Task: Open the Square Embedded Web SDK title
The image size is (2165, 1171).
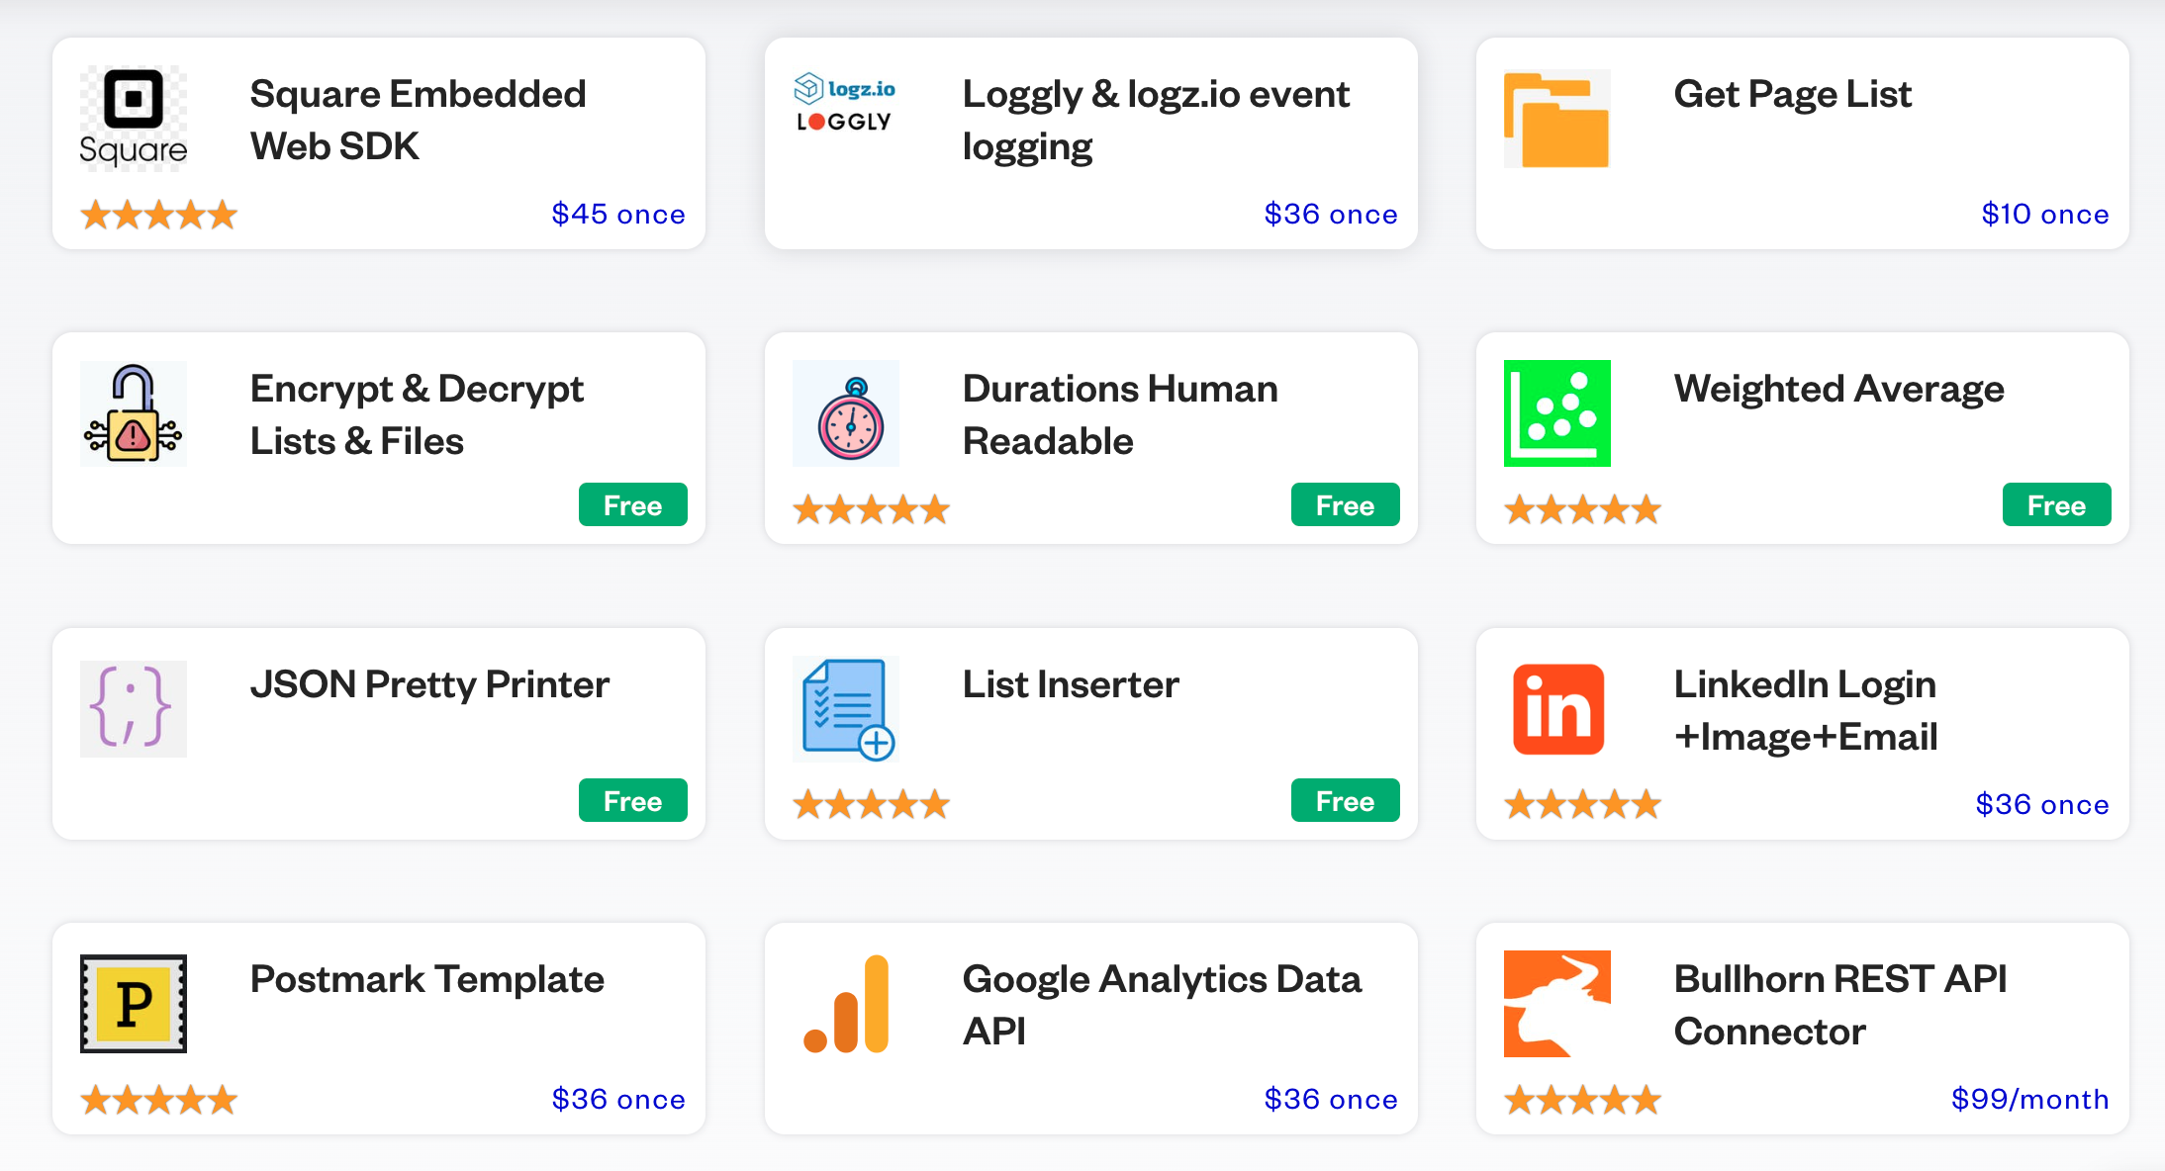Action: coord(418,120)
